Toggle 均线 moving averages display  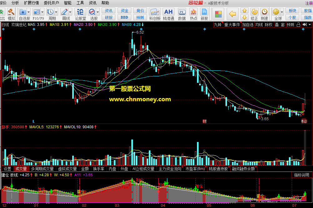click(259, 25)
